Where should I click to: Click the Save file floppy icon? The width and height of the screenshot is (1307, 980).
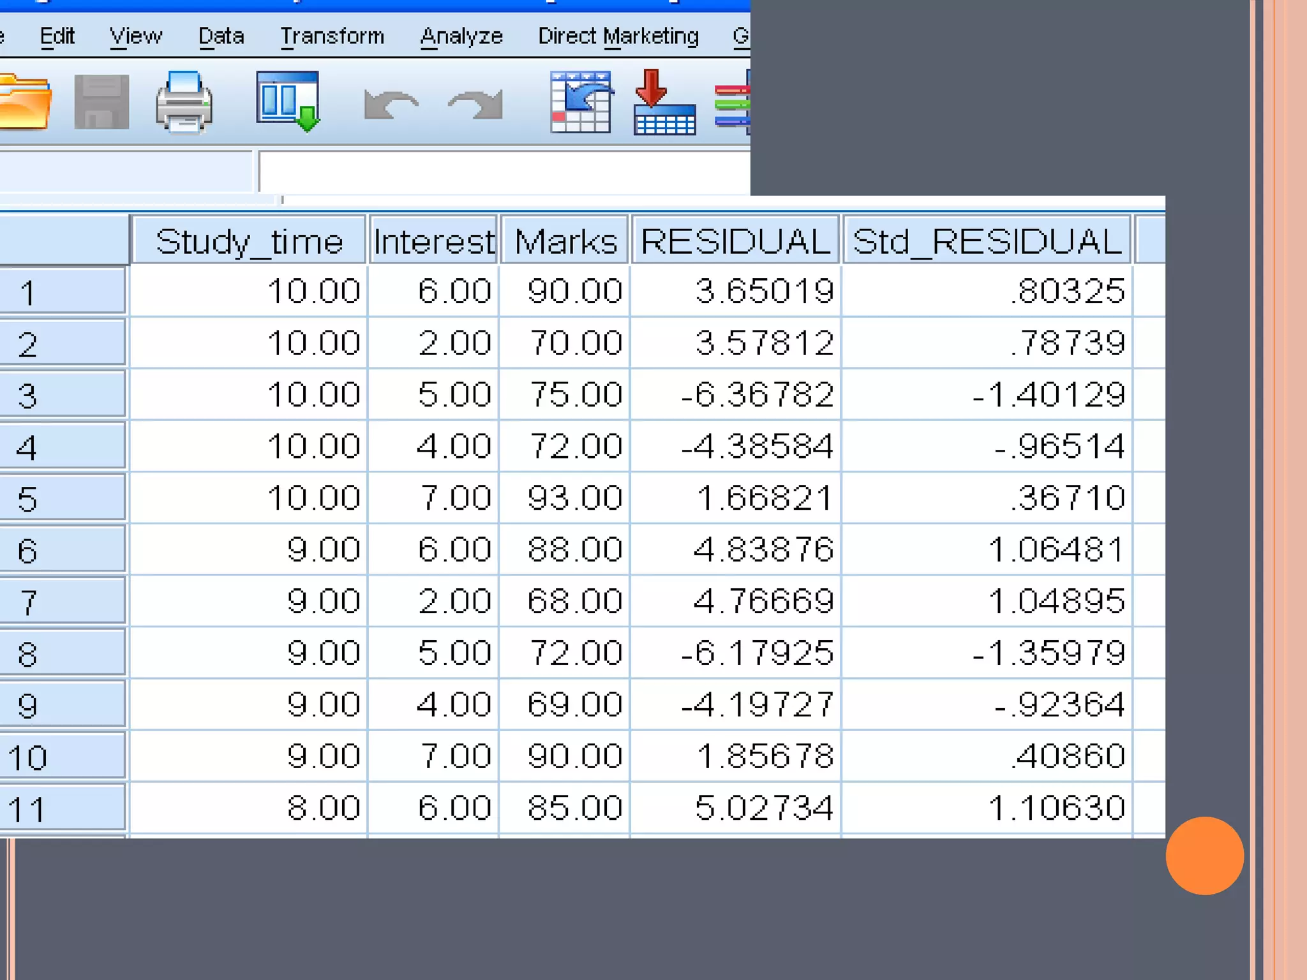(101, 102)
